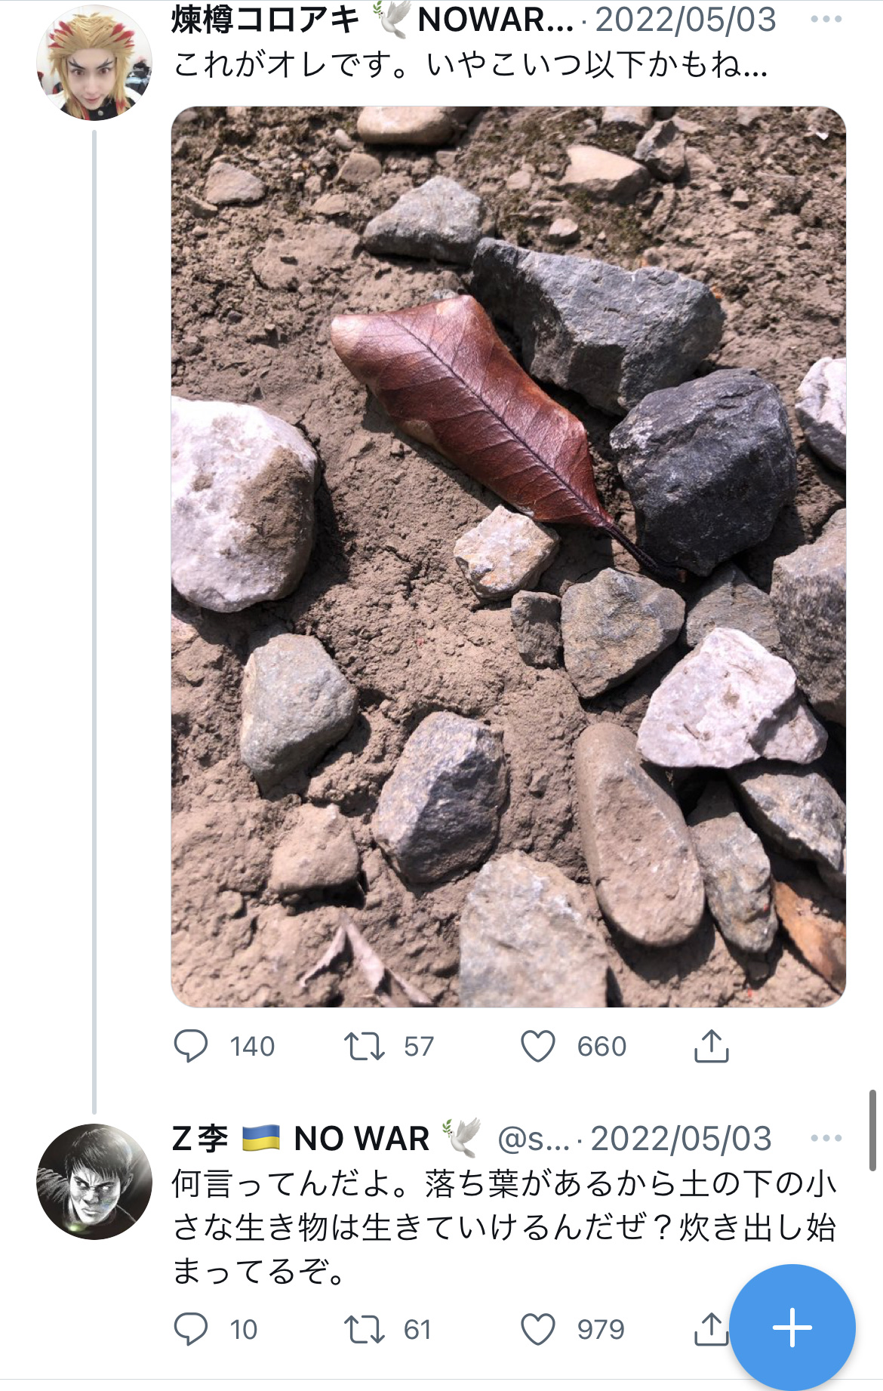The image size is (883, 1391).
Task: Open Z李's monochrome profile avatar
Action: point(94,1181)
